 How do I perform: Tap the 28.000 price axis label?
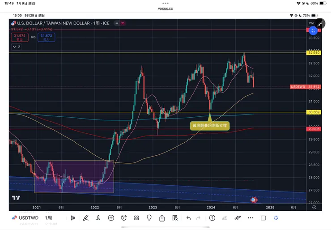pos(314,177)
